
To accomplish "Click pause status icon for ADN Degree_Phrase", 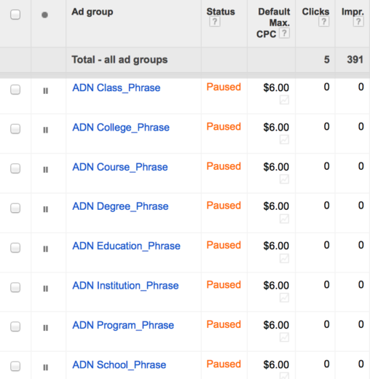I will click(x=45, y=209).
